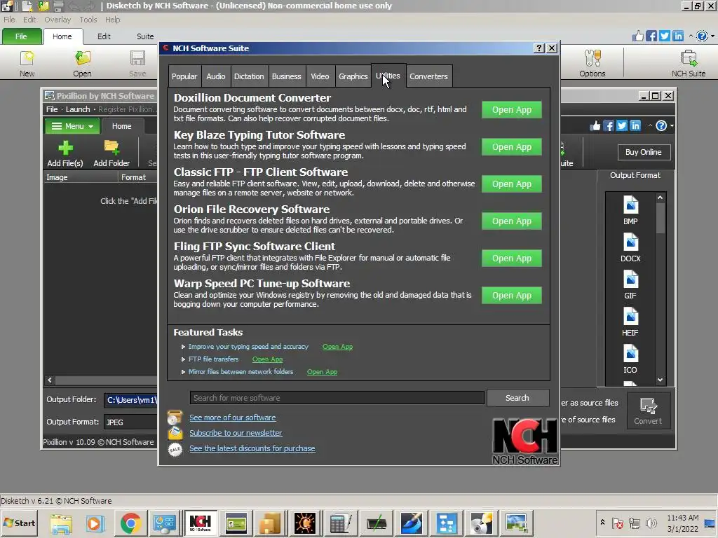This screenshot has height=538, width=718.
Task: Click the Twitter icon in Disketch ribbon
Action: point(665,36)
